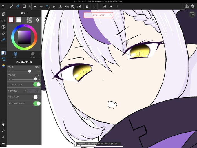Open the Layers panel icon
Screen dimensions: 197x148
(x=193, y=6)
